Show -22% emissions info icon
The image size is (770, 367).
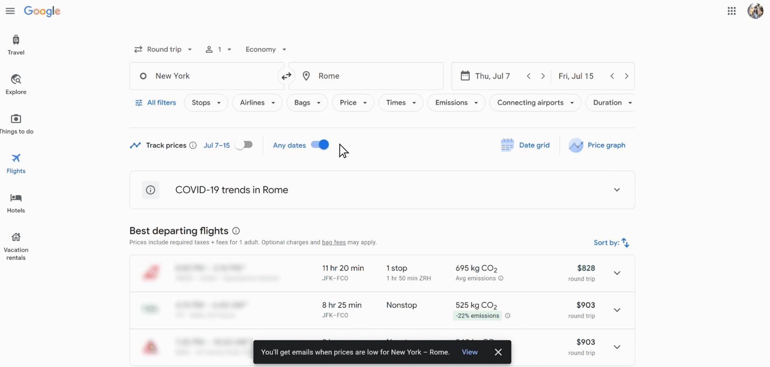tap(508, 316)
